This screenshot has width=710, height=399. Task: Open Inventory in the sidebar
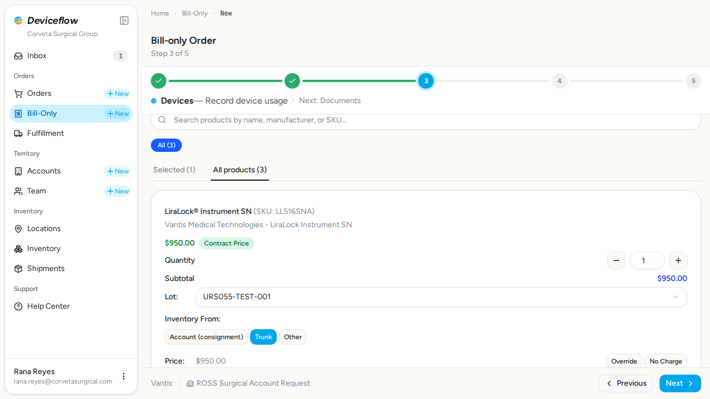(x=71, y=249)
